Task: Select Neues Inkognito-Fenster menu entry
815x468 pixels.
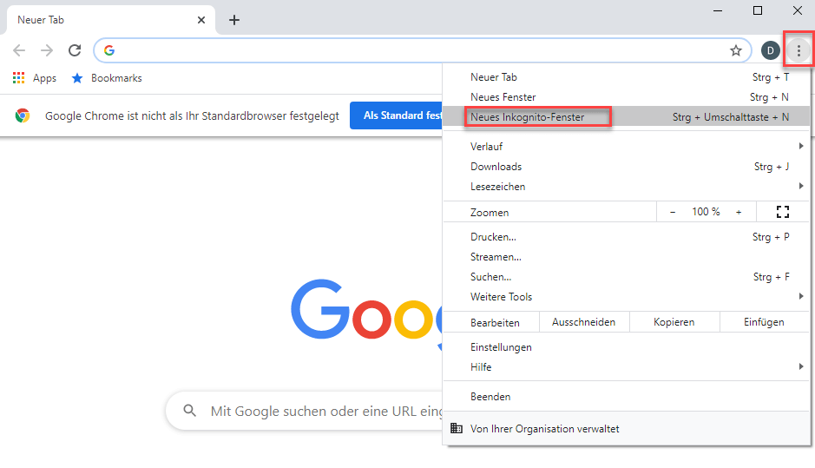Action: click(528, 117)
